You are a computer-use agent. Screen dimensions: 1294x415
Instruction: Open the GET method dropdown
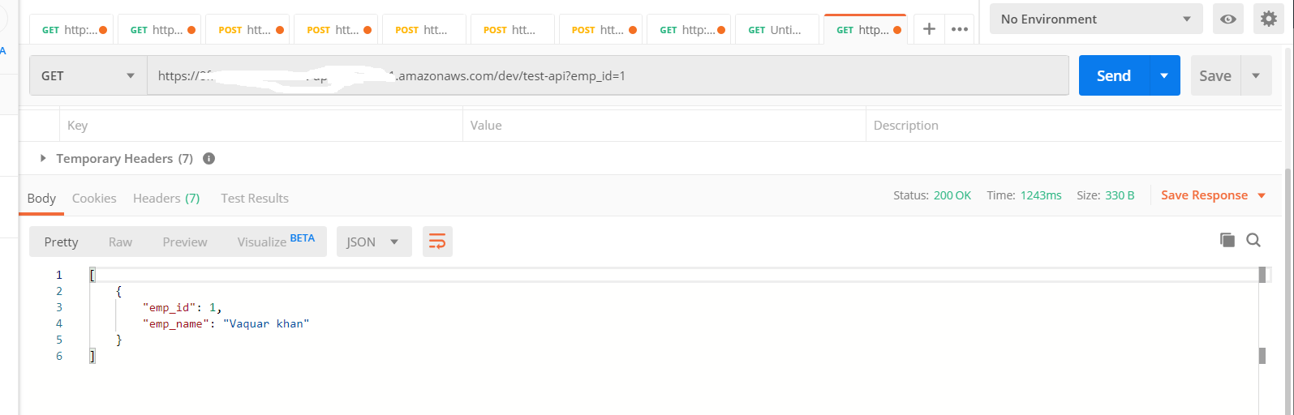tap(88, 75)
